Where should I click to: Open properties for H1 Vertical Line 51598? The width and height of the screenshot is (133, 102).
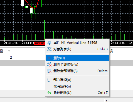77,43
